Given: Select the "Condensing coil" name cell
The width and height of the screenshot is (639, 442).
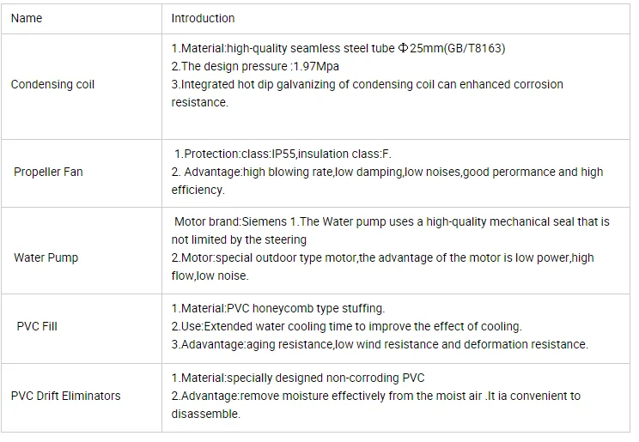Looking at the screenshot, I should pos(52,85).
